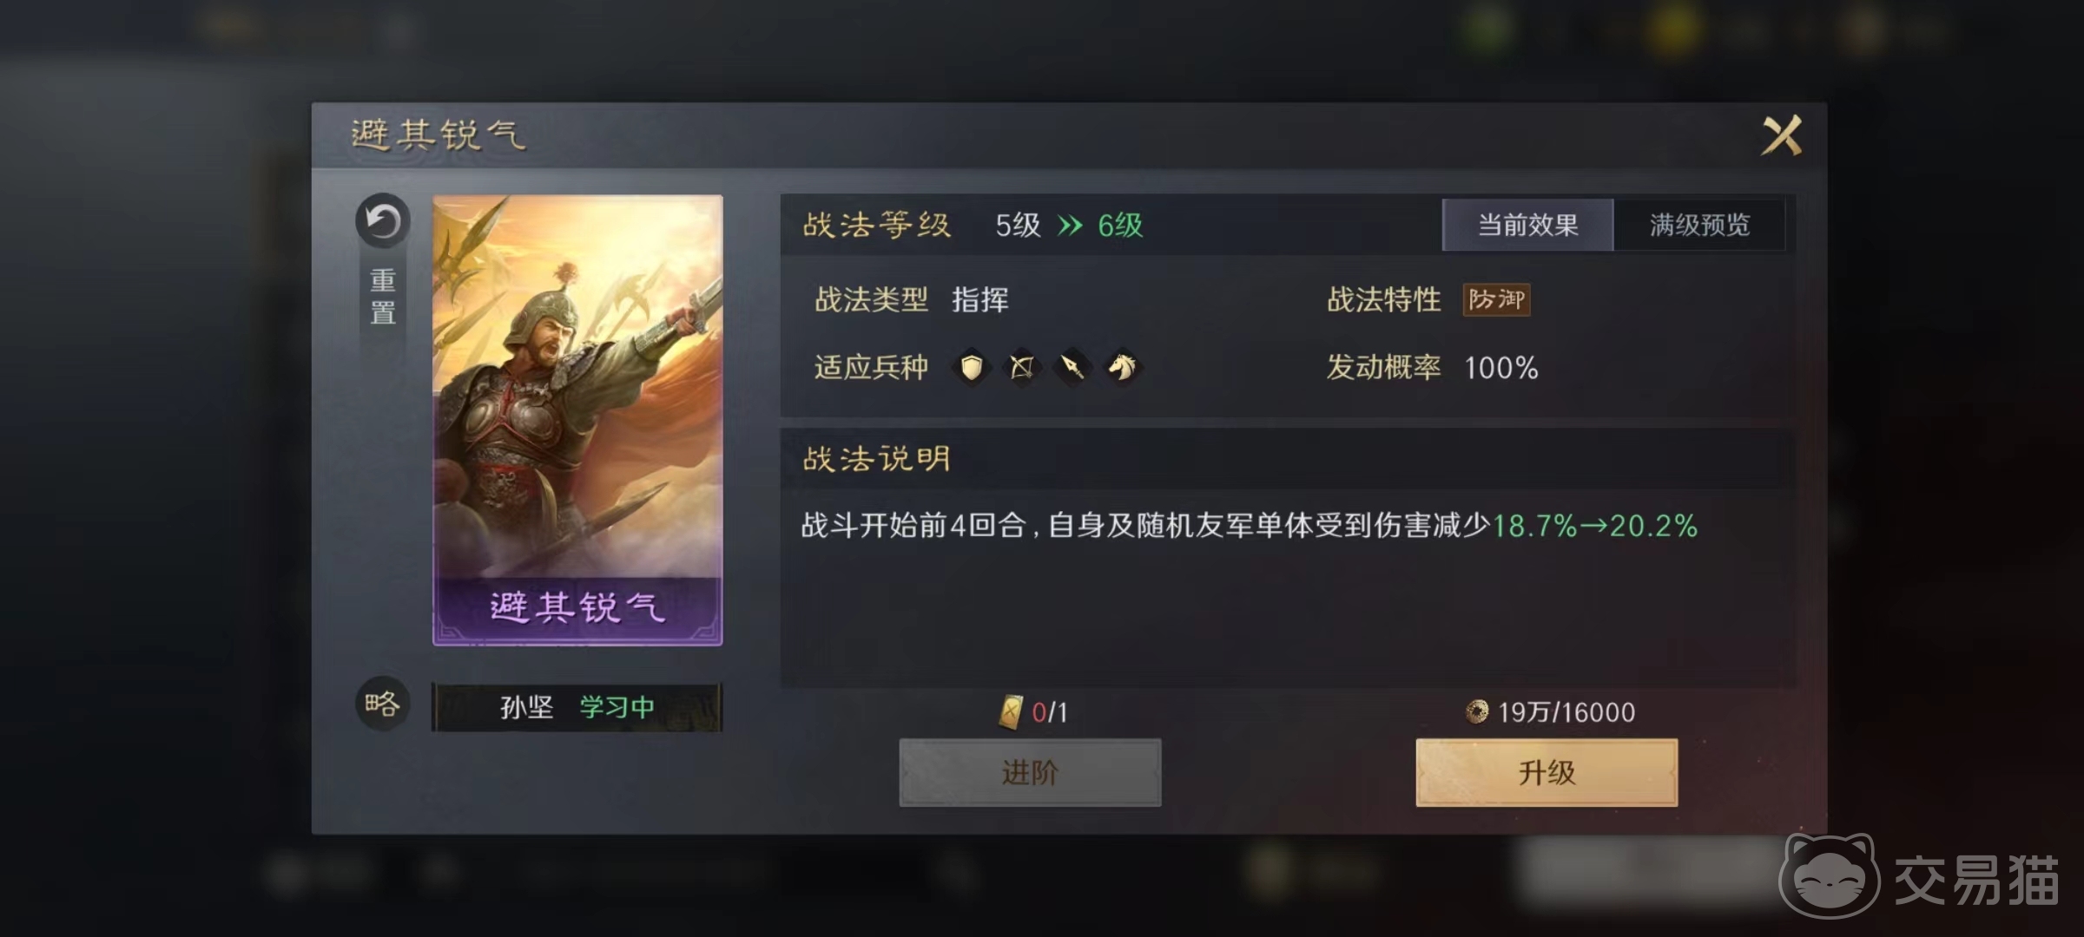The width and height of the screenshot is (2084, 937).
Task: Tap the 18.7%→20.2% green effect value
Action: pos(1595,526)
